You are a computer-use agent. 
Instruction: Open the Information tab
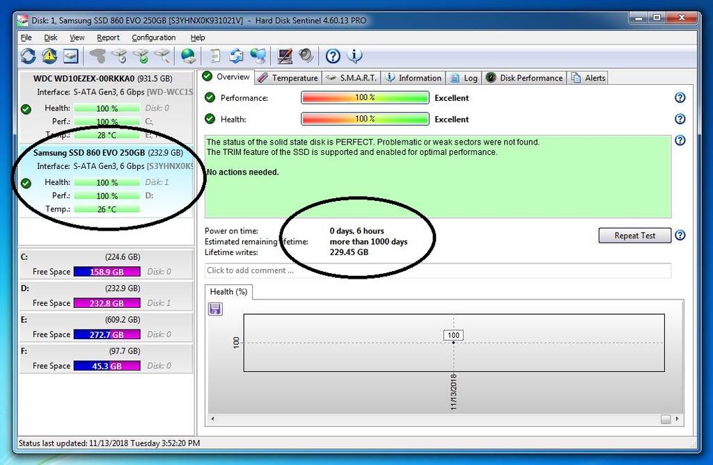click(414, 78)
